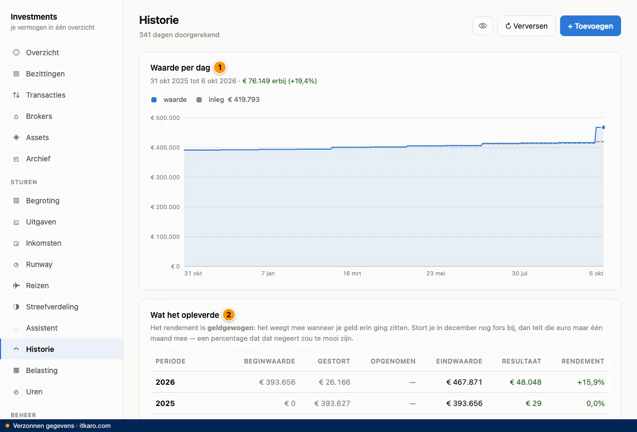Click the PERIODE column header
The height and width of the screenshot is (432, 637).
pyautogui.click(x=170, y=361)
